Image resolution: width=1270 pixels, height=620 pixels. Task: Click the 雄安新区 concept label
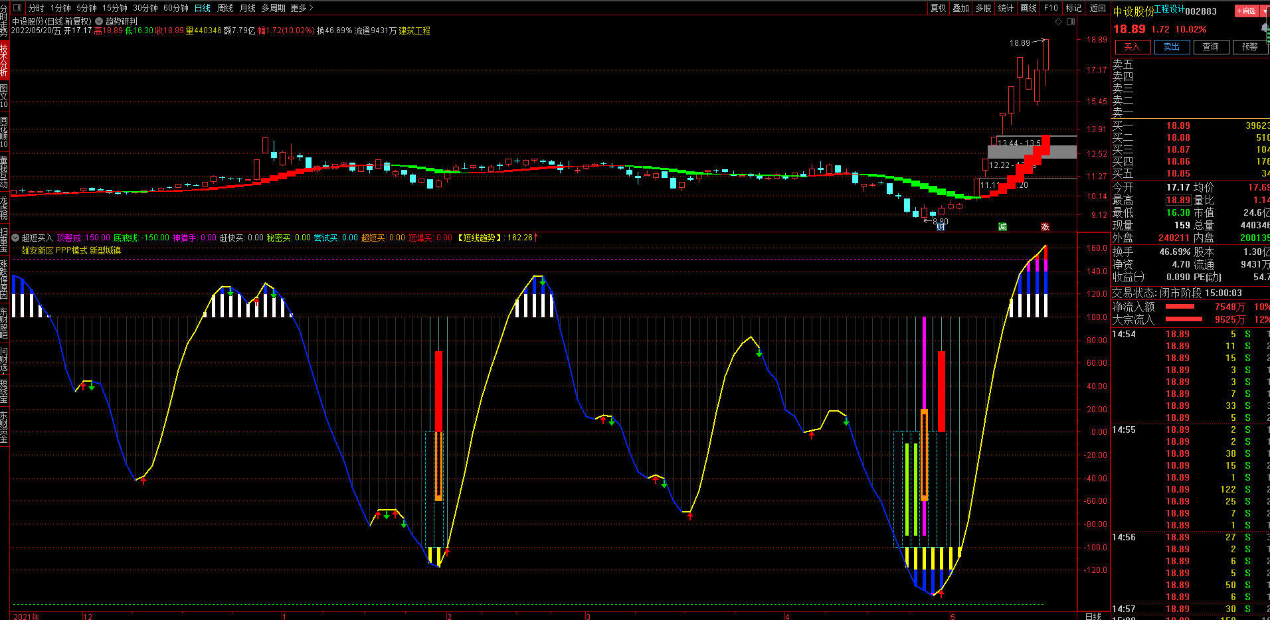[x=37, y=250]
